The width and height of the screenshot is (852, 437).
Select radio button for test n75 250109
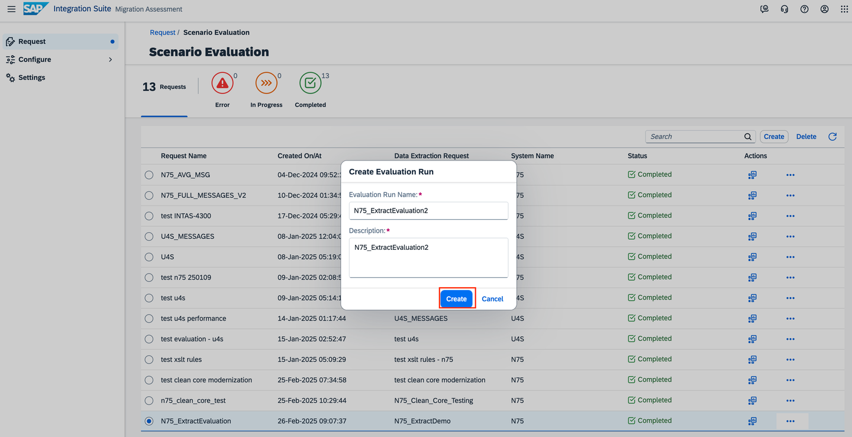[x=149, y=277]
